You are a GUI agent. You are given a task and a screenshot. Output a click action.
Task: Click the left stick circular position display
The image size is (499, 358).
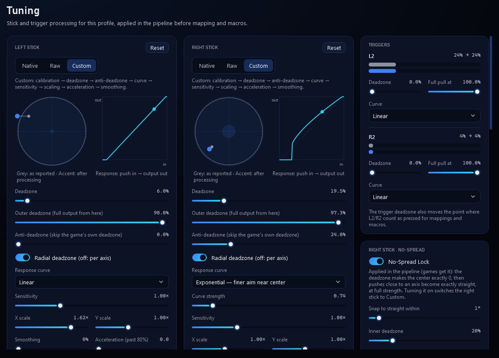click(52, 131)
